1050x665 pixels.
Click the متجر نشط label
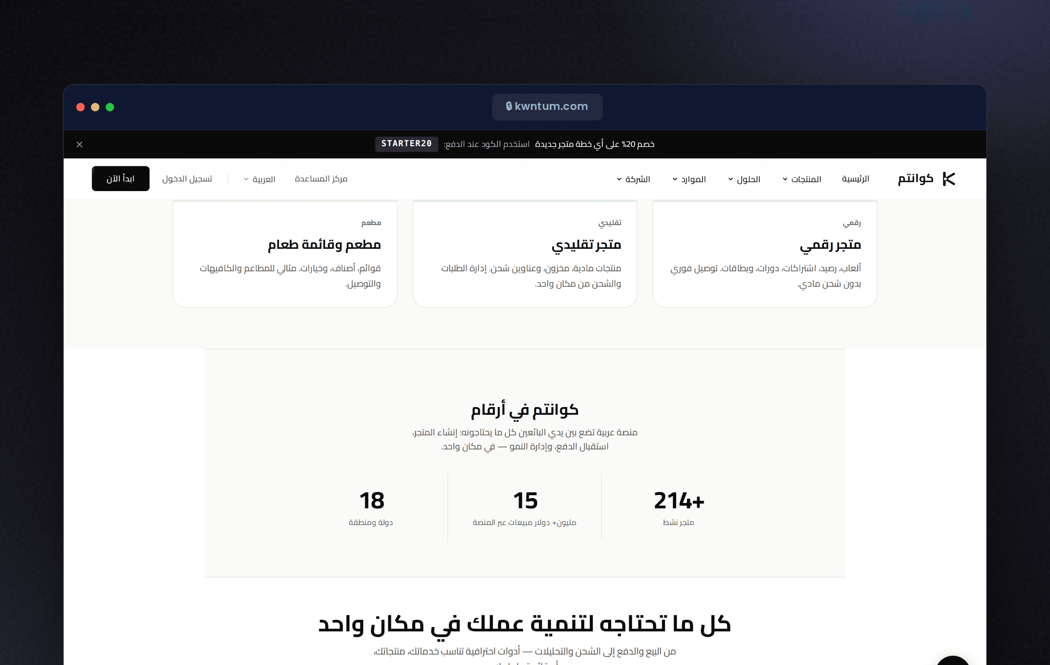[679, 523]
